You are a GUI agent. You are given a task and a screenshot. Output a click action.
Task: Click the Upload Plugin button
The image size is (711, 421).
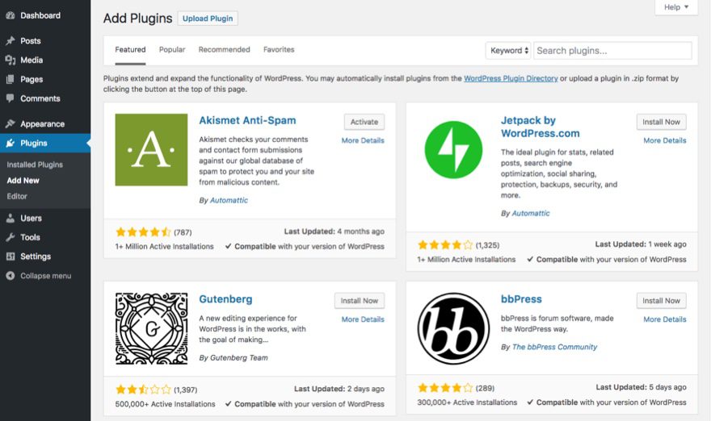click(208, 19)
